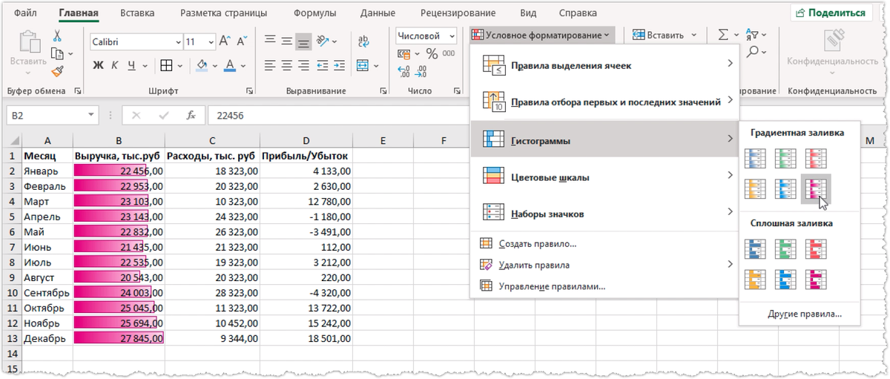Apply fill color bucket icon
890x379 pixels.
click(202, 65)
